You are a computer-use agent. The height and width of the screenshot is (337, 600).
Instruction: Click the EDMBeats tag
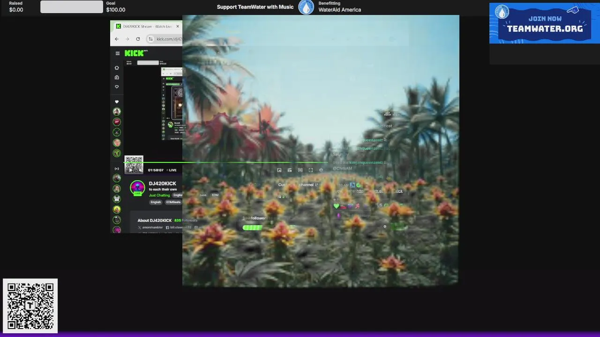173,202
